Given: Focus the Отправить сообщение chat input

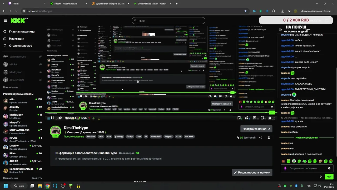Looking at the screenshot, I should pyautogui.click(x=307, y=168).
